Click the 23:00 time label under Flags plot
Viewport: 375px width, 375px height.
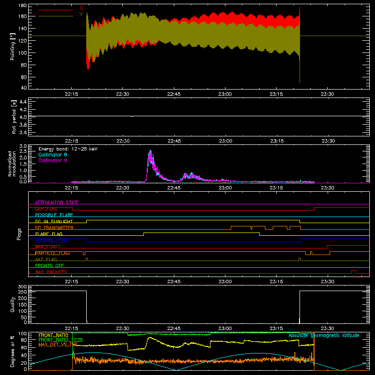(225, 282)
